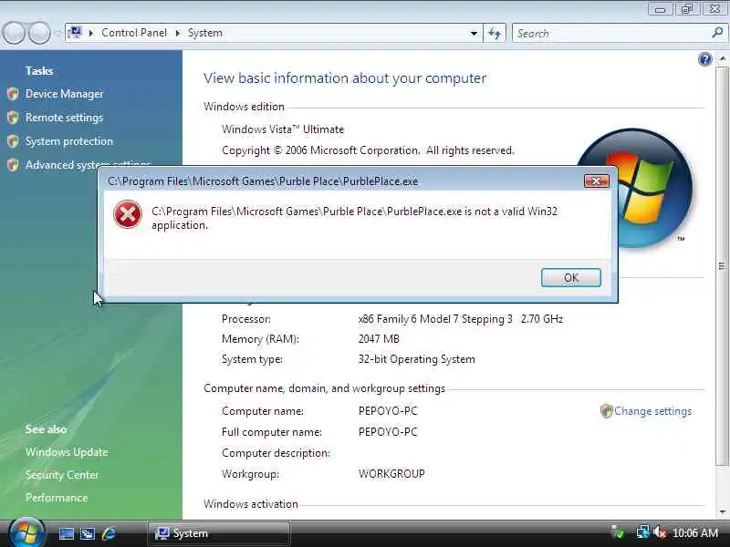Viewport: 730px width, 547px height.
Task: Click OK in the PurblePlace error dialog
Action: point(571,278)
